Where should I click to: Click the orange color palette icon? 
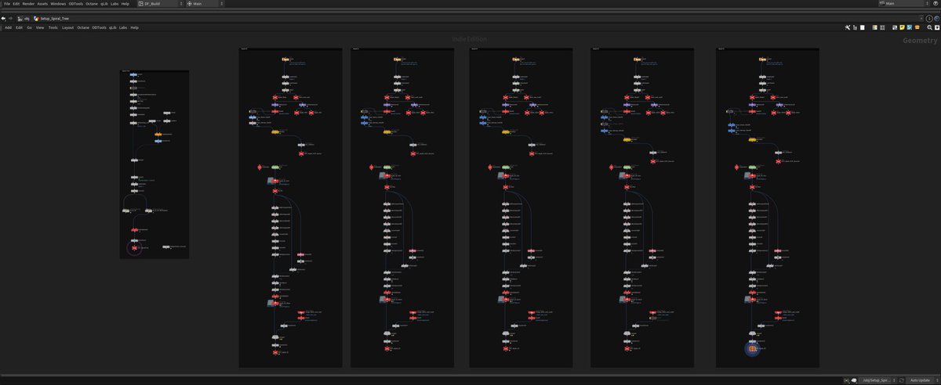[x=917, y=27]
